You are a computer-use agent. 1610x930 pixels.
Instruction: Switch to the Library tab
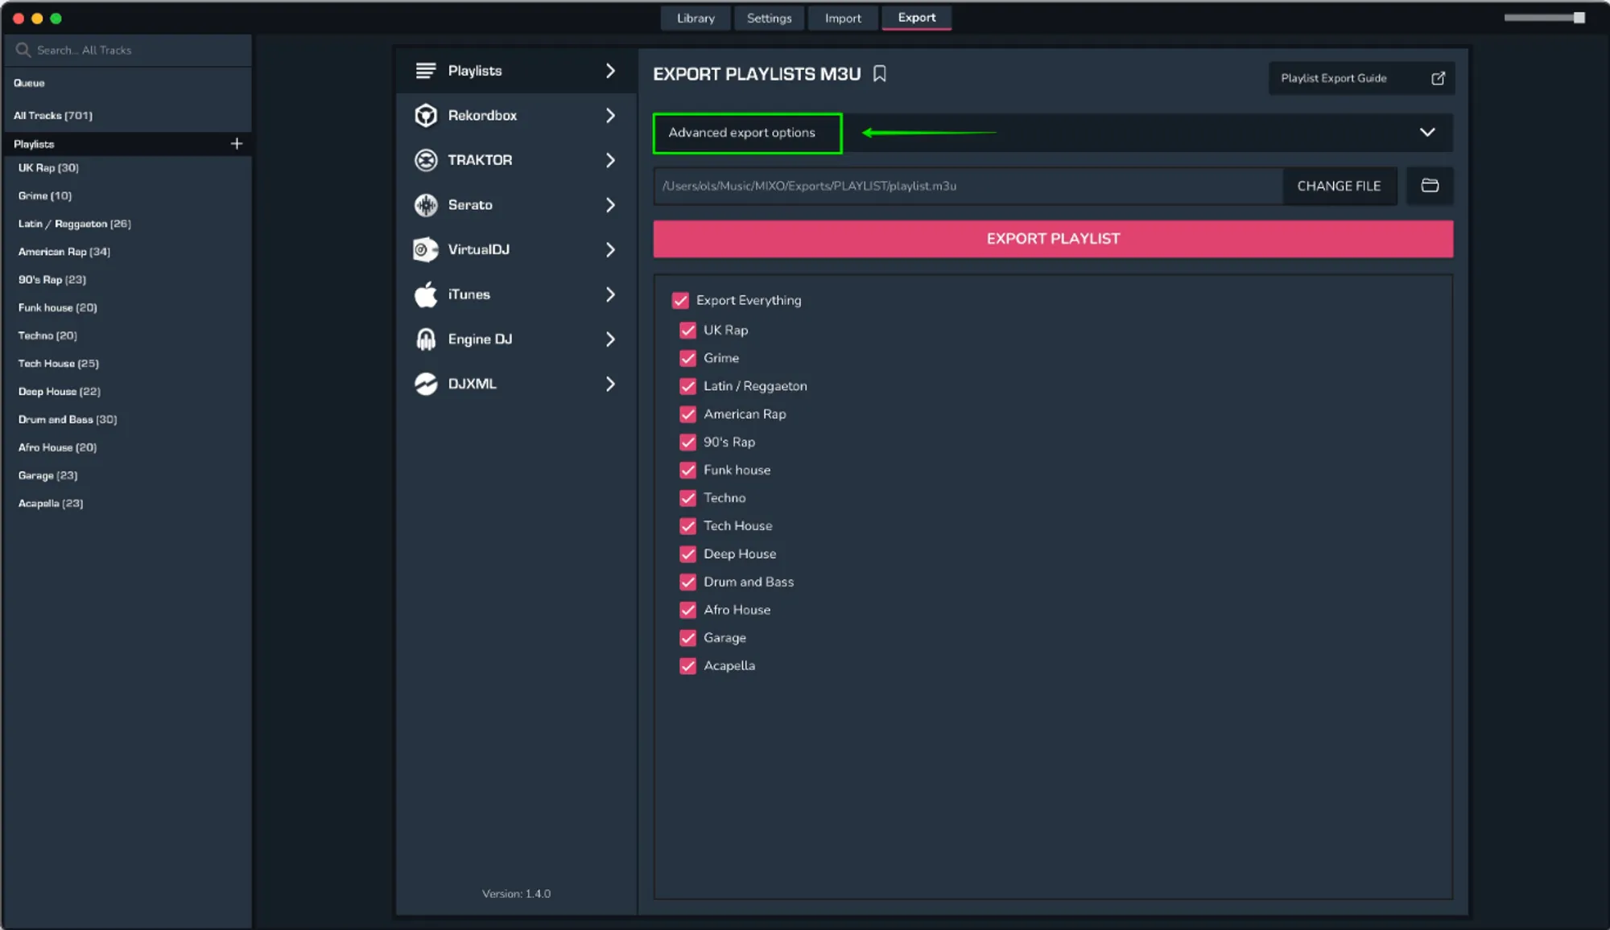[696, 18]
